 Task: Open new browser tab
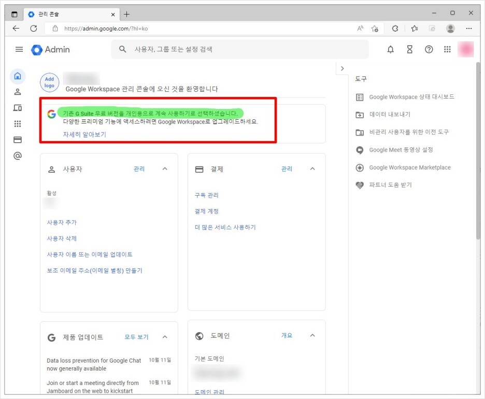[x=126, y=14]
